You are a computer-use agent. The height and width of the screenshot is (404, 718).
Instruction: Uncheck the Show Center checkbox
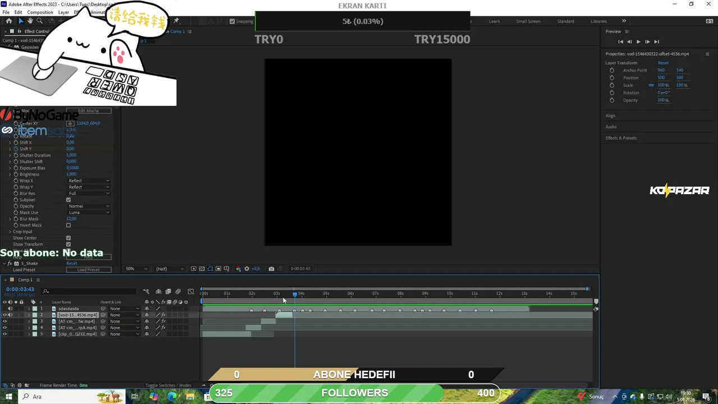(x=68, y=238)
